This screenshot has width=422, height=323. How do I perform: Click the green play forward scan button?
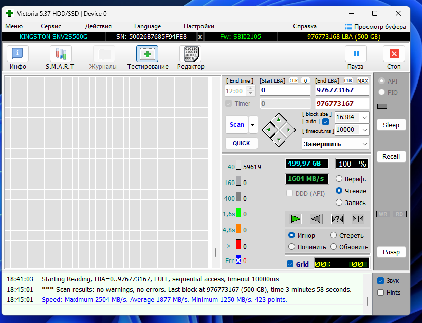(x=295, y=219)
